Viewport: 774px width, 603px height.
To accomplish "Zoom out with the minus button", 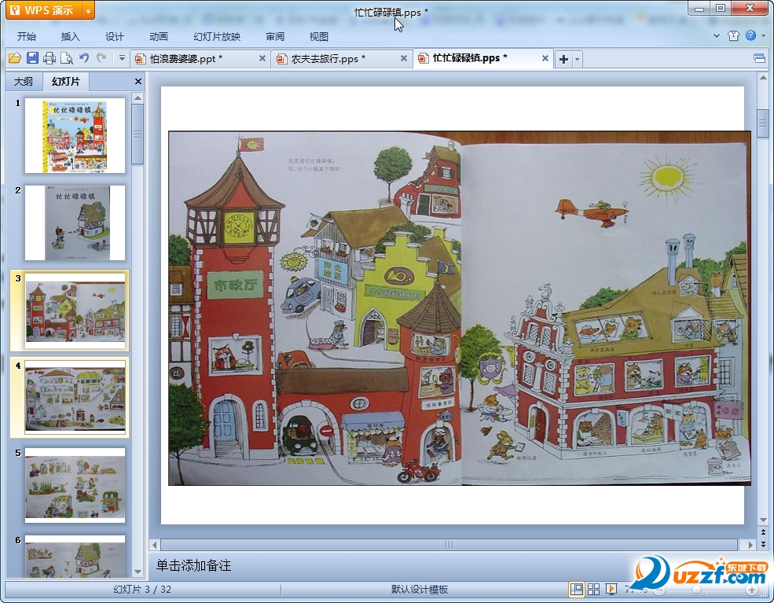I will point(660,590).
